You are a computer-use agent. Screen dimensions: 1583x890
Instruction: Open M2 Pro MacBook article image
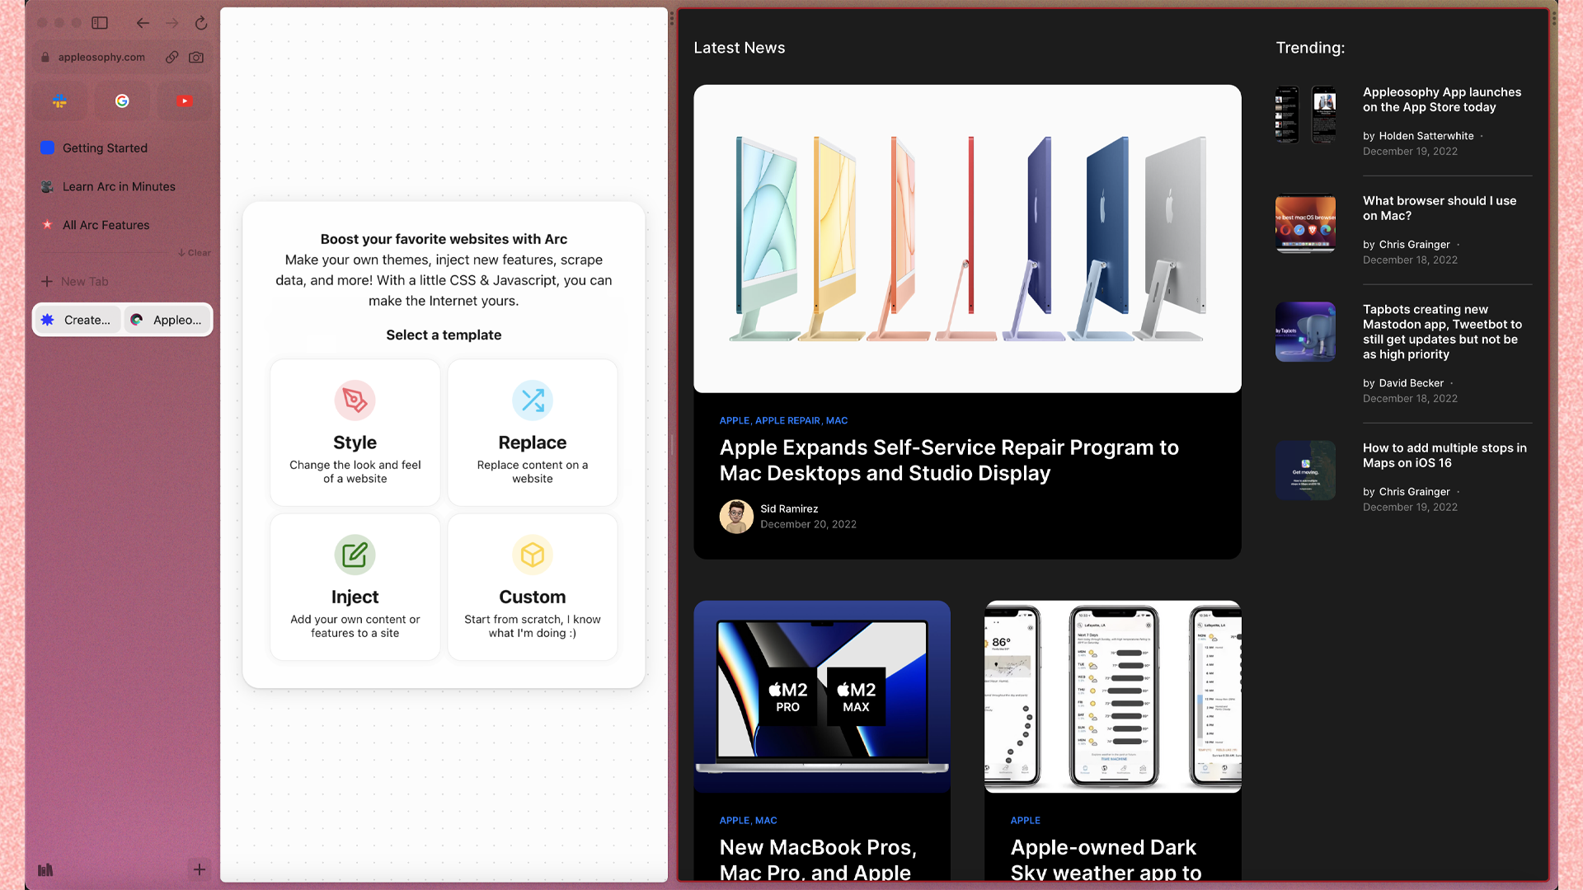pos(822,696)
